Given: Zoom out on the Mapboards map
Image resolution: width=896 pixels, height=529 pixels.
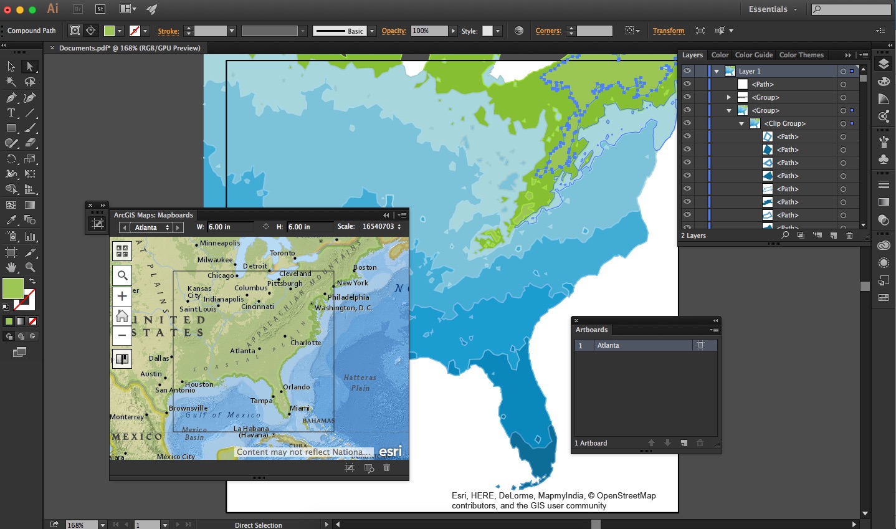Looking at the screenshot, I should 122,335.
